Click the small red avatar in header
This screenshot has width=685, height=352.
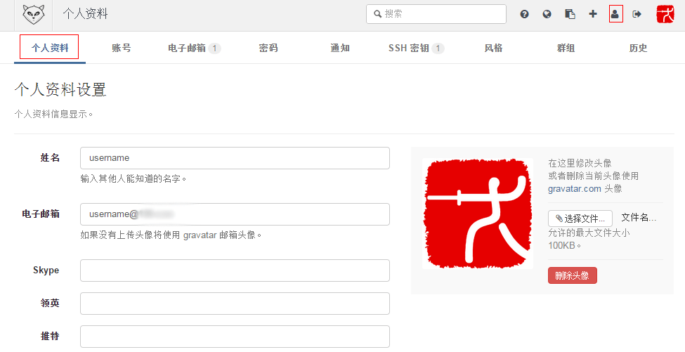(x=665, y=14)
